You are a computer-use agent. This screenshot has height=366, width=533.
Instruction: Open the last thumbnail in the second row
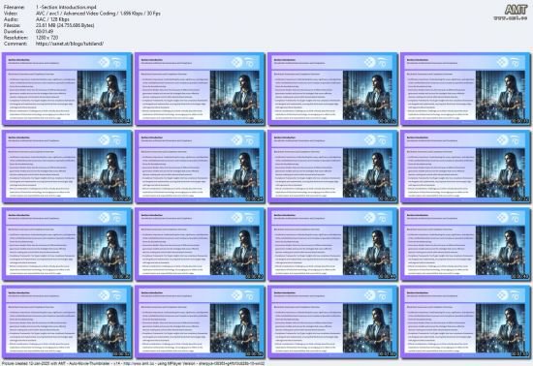click(466, 167)
